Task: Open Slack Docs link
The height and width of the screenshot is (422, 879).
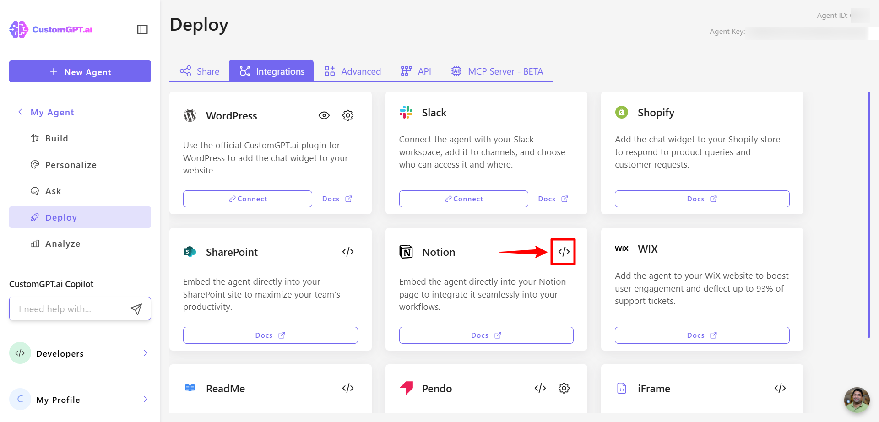Action: click(x=553, y=199)
